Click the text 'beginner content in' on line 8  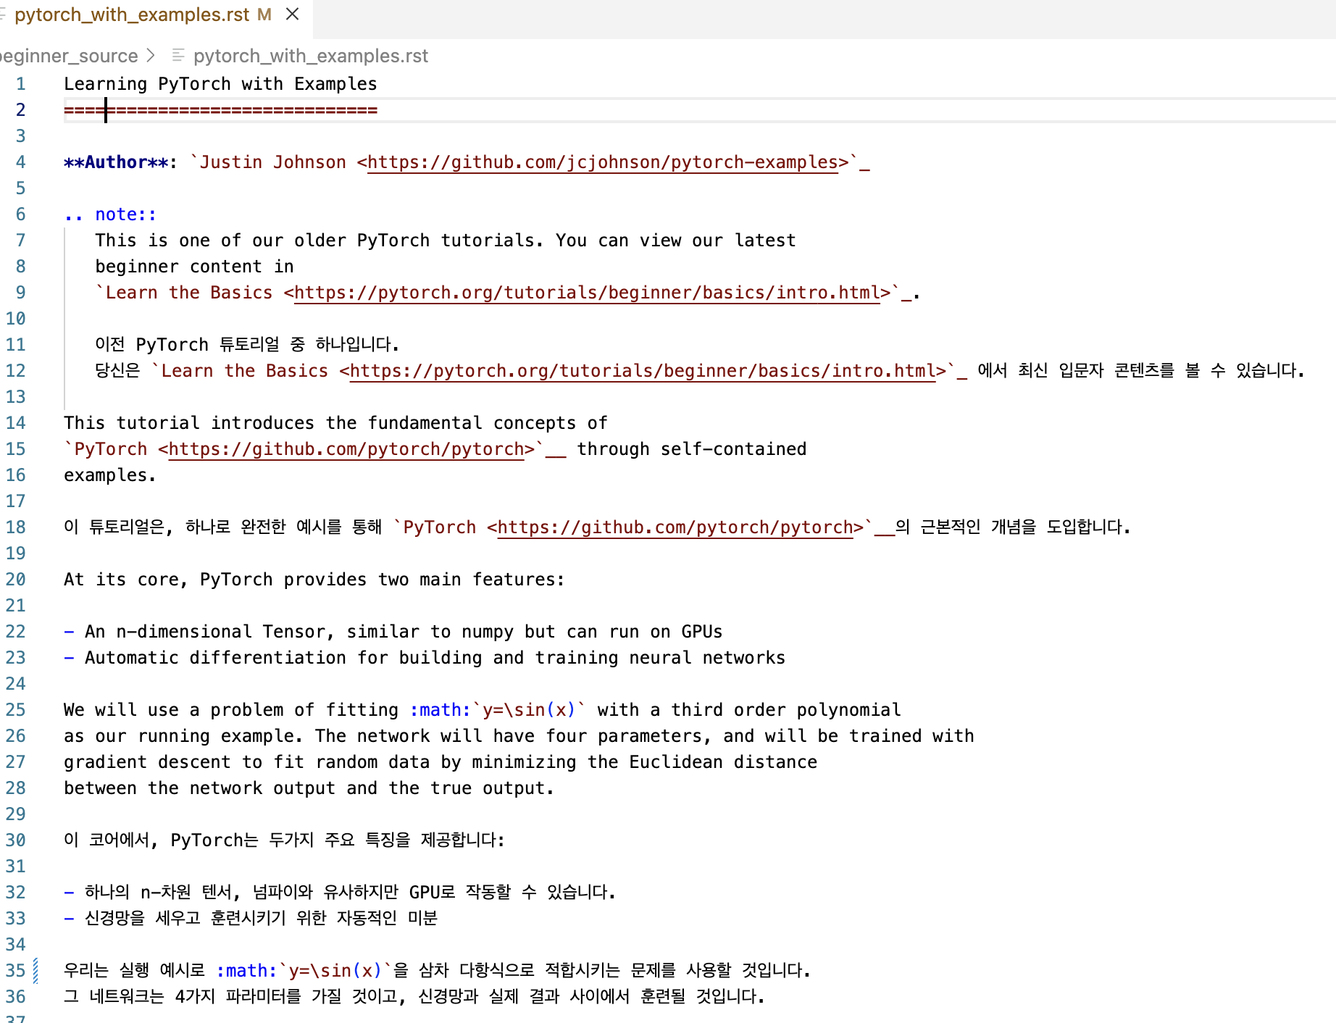coord(194,267)
